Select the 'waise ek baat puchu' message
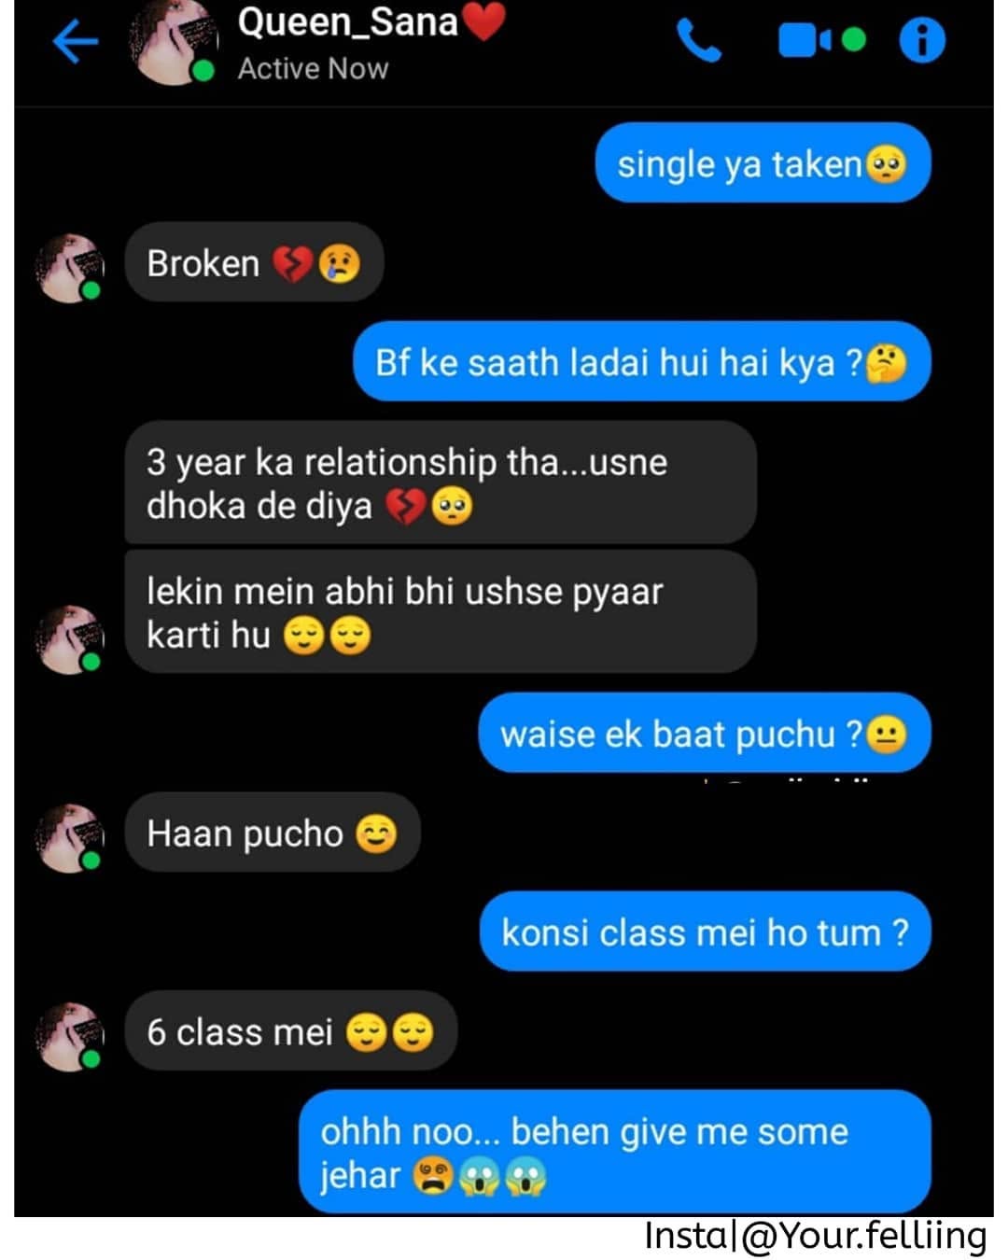The width and height of the screenshot is (1008, 1260). click(x=705, y=733)
